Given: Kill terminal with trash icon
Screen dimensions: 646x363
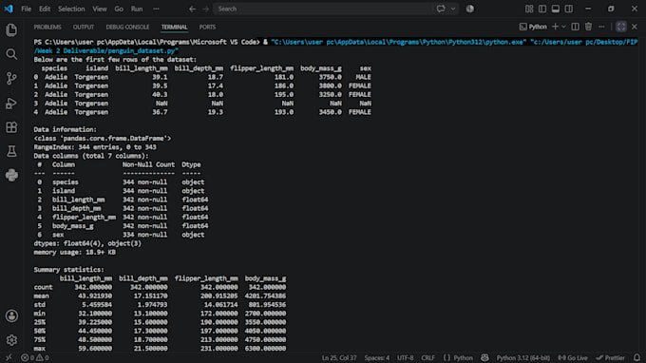Looking at the screenshot, I should [588, 27].
